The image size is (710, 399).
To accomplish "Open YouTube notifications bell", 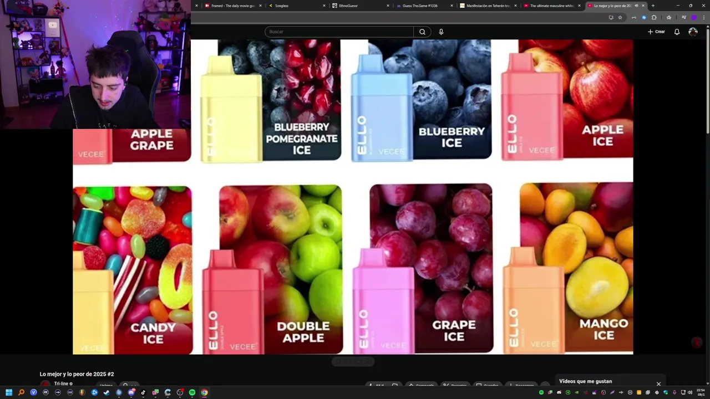I will [677, 32].
